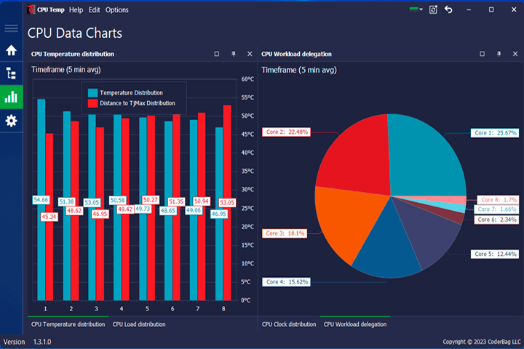Open the Options menu
This screenshot has height=349, width=524.
click(117, 10)
